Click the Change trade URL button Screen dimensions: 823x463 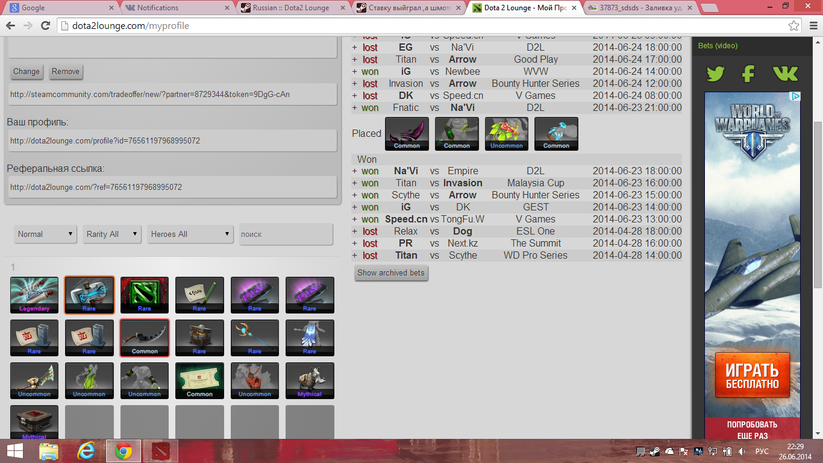(x=27, y=71)
